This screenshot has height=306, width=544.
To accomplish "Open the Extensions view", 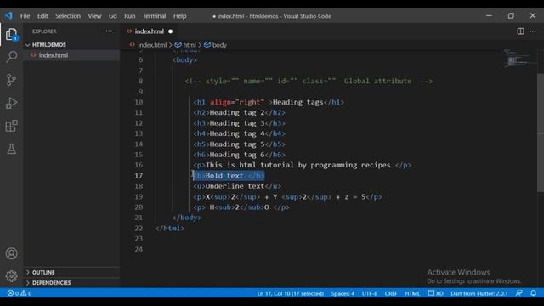I will [11, 126].
